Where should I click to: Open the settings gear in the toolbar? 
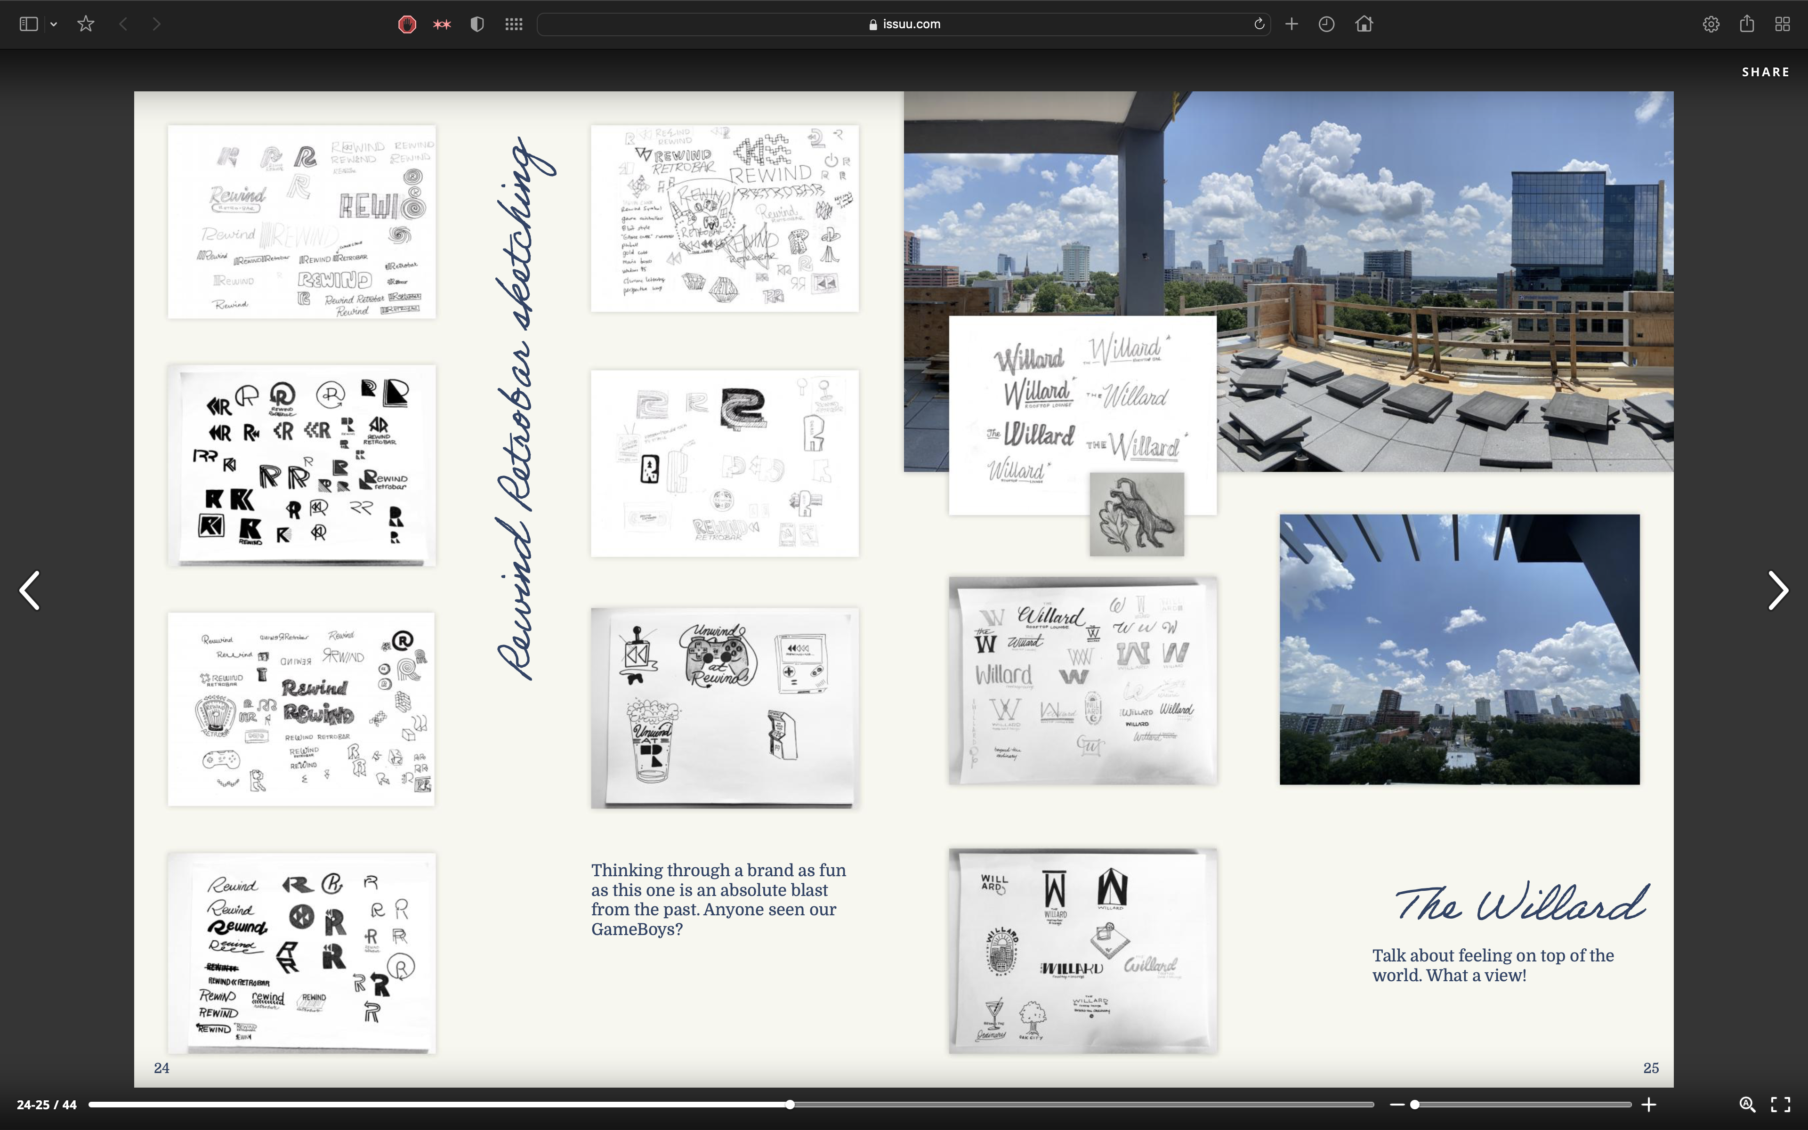pyautogui.click(x=1711, y=24)
